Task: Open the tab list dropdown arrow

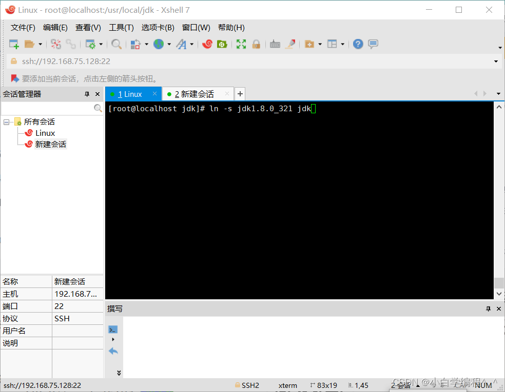Action: [498, 94]
